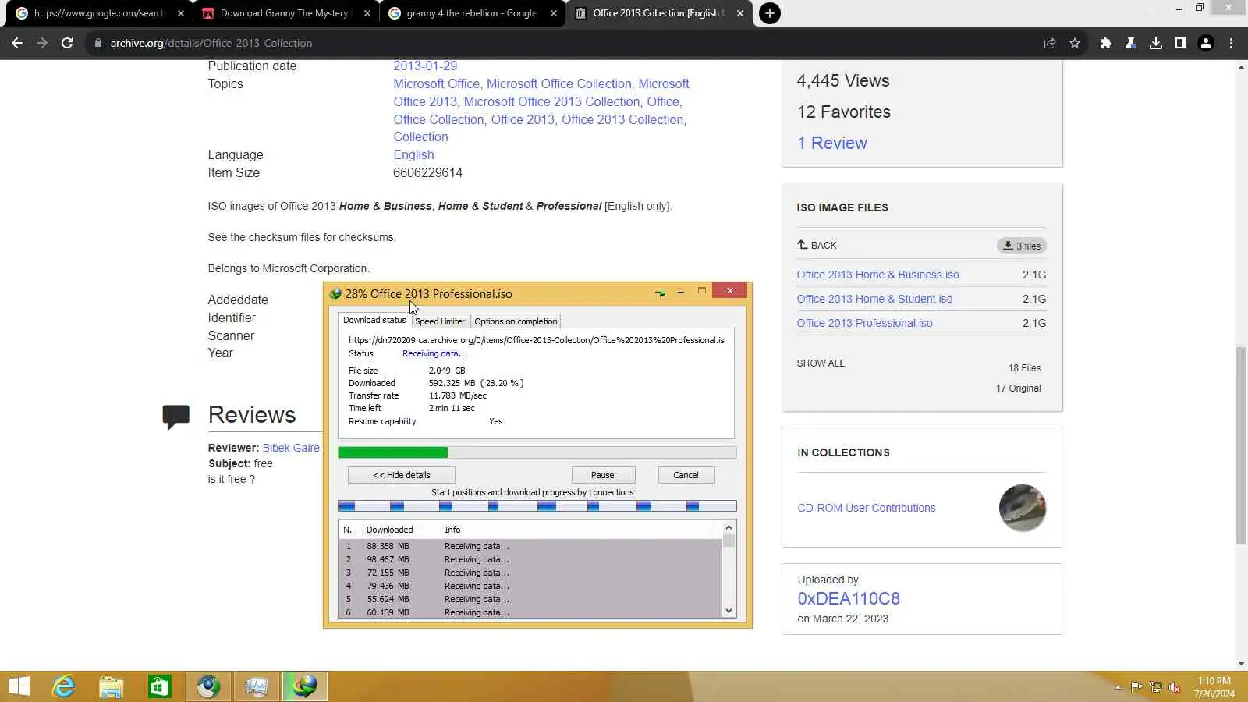The width and height of the screenshot is (1248, 702).
Task: Cancel the IDM download
Action: (x=686, y=475)
